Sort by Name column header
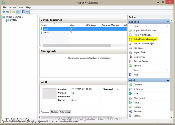 (54, 25)
